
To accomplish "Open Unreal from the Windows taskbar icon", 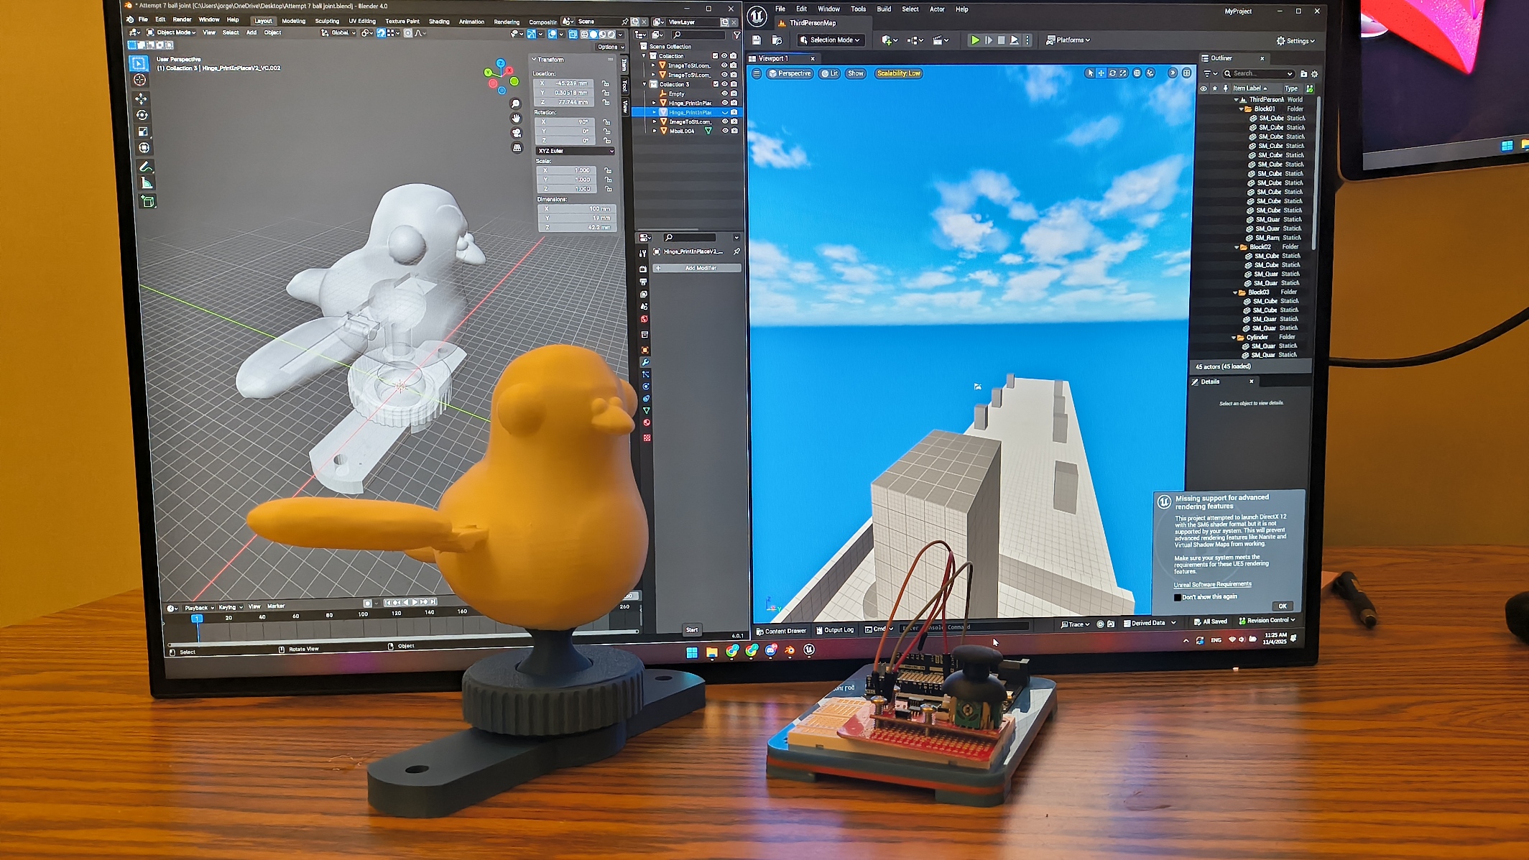I will (809, 649).
